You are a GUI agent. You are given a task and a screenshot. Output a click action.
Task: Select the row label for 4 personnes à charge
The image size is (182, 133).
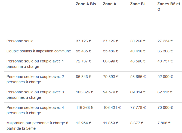(x=35, y=110)
